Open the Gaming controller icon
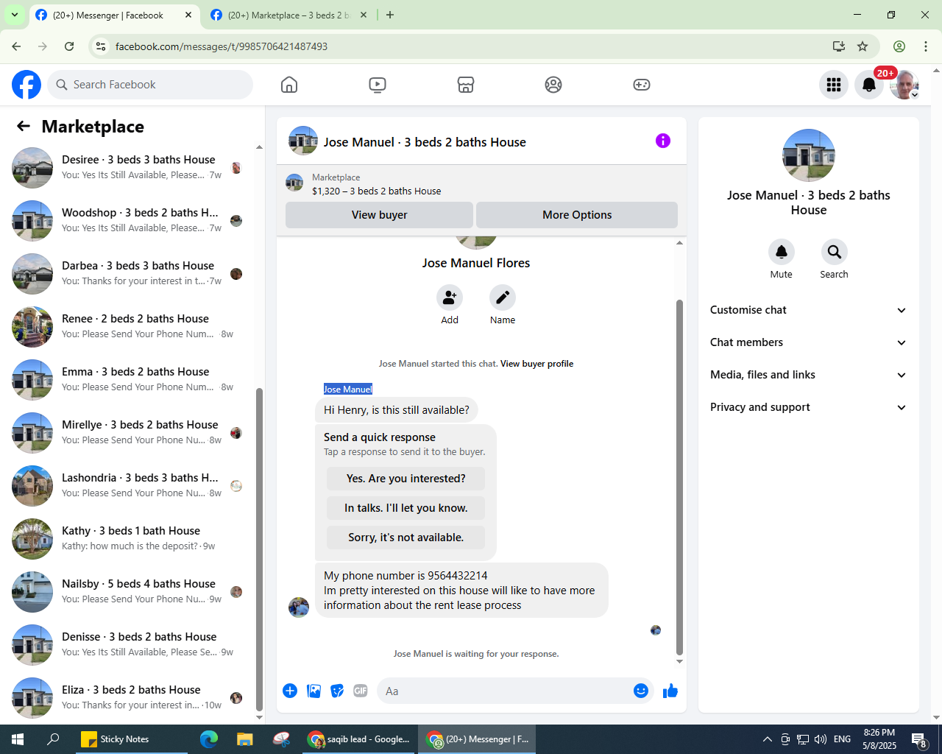Viewport: 942px width, 754px height. pos(642,85)
